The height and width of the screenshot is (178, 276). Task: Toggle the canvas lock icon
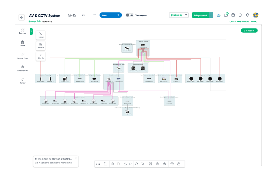click(x=179, y=164)
